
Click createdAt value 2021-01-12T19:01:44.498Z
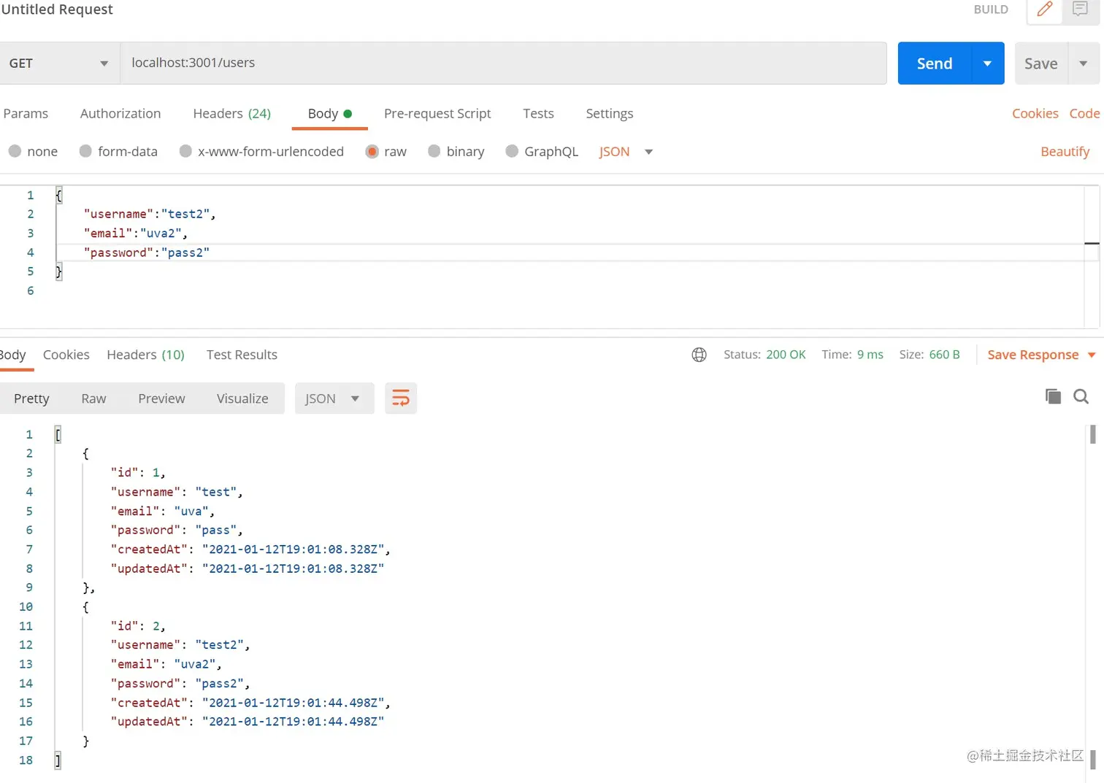293,703
